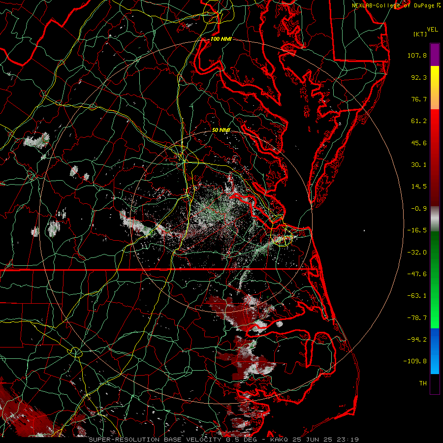Image resolution: width=443 pixels, height=443 pixels.
Task: Click the 0.5 DEG elevation text
Action: (x=242, y=440)
